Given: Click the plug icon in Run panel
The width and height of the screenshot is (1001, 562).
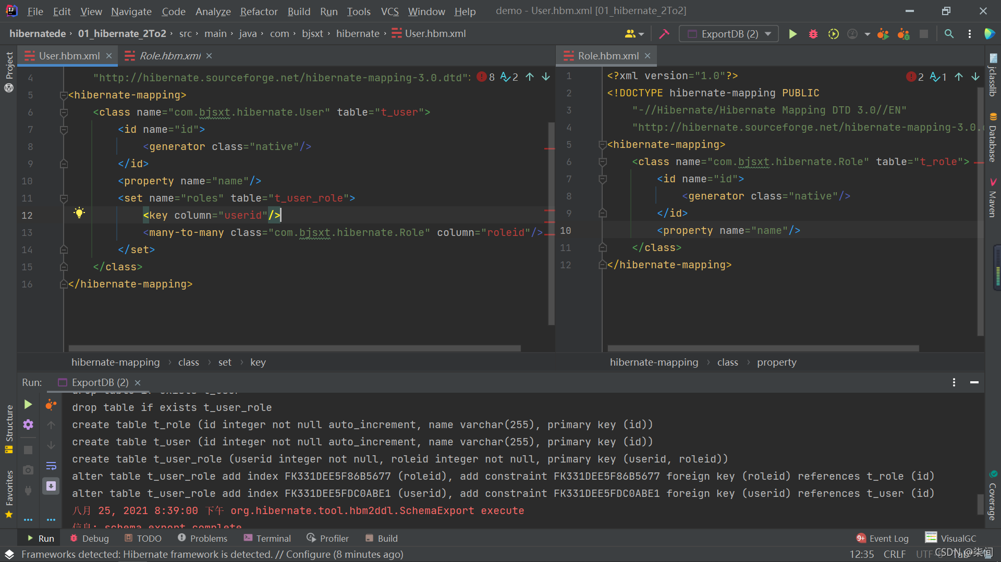Looking at the screenshot, I should (x=28, y=490).
